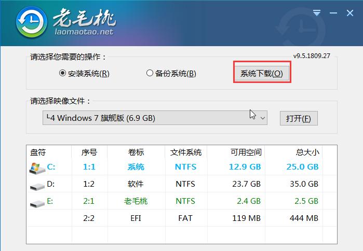Click NTFS in the E: row
The height and width of the screenshot is (251, 363).
185,201
